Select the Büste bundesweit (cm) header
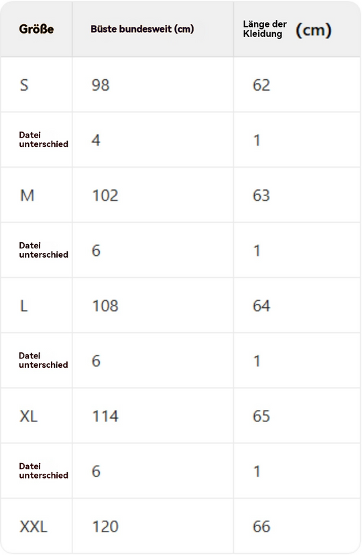 tap(142, 29)
